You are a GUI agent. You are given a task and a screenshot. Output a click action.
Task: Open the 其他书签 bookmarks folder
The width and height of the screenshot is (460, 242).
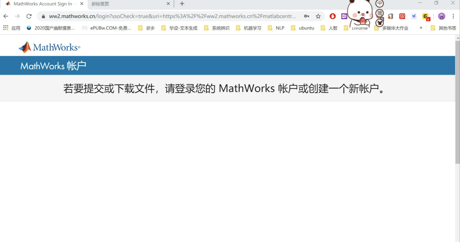443,28
